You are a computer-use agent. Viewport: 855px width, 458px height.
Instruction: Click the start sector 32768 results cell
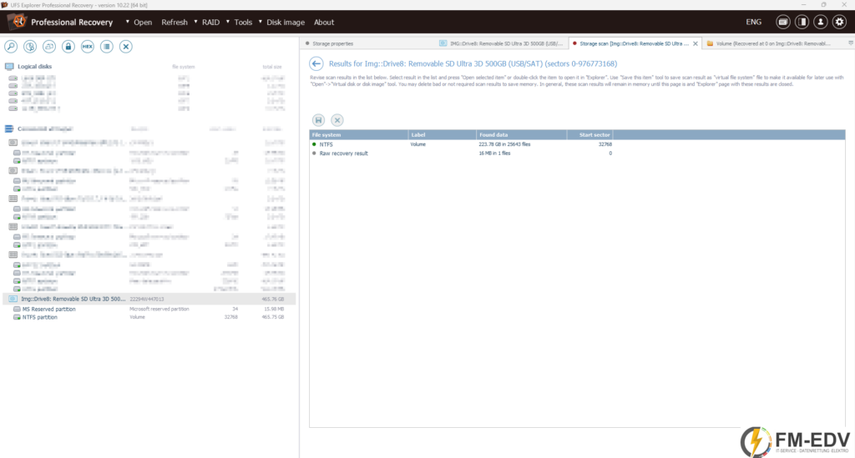click(x=605, y=144)
